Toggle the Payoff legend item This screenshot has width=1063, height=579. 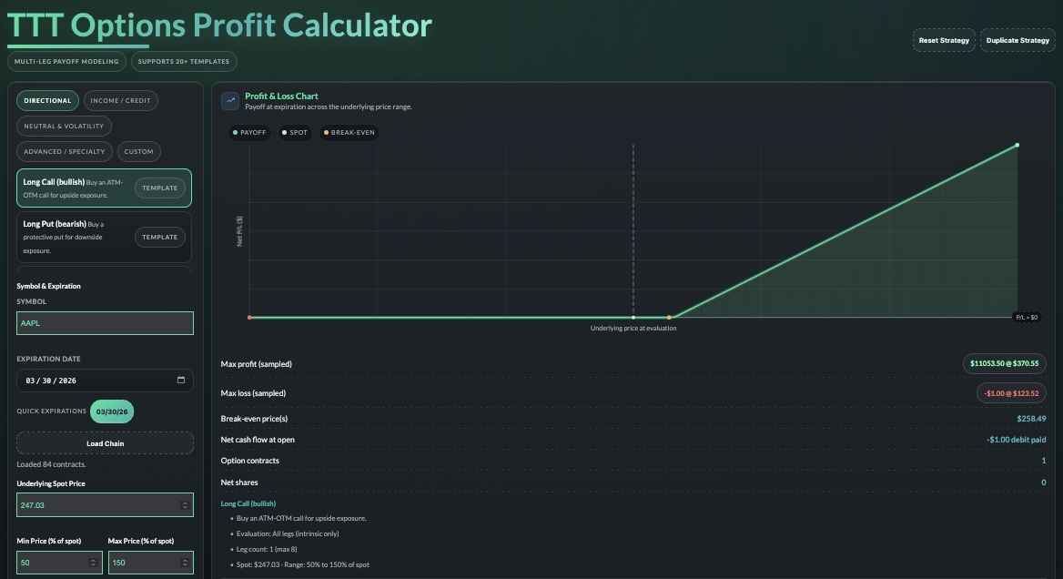249,132
